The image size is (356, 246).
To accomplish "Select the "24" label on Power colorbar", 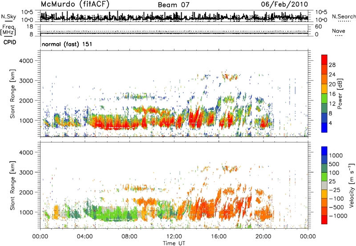I will (x=332, y=75).
